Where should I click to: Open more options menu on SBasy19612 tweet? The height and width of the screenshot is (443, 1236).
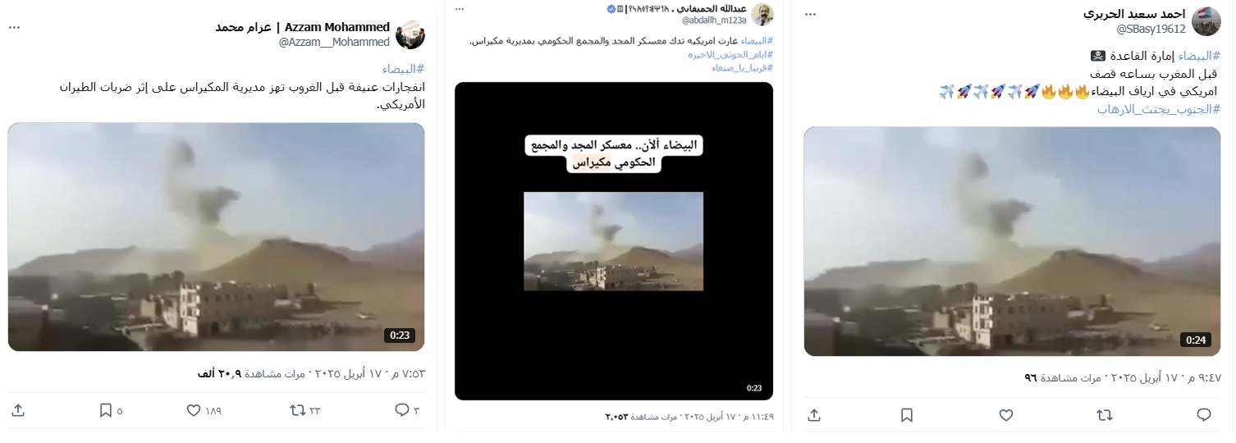point(811,15)
